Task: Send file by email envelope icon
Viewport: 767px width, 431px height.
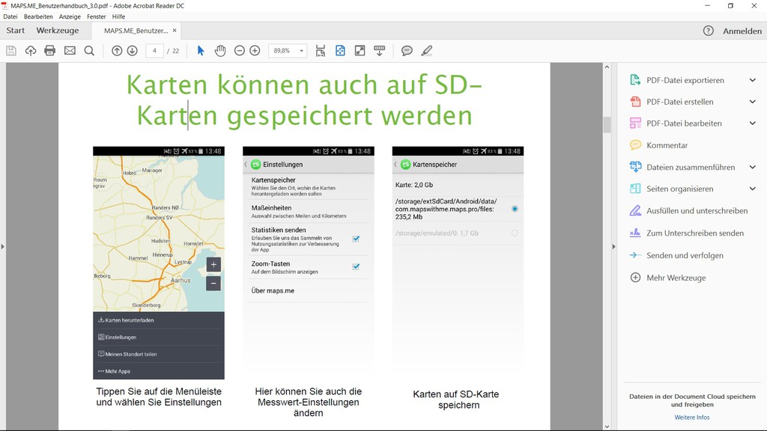Action: click(70, 50)
